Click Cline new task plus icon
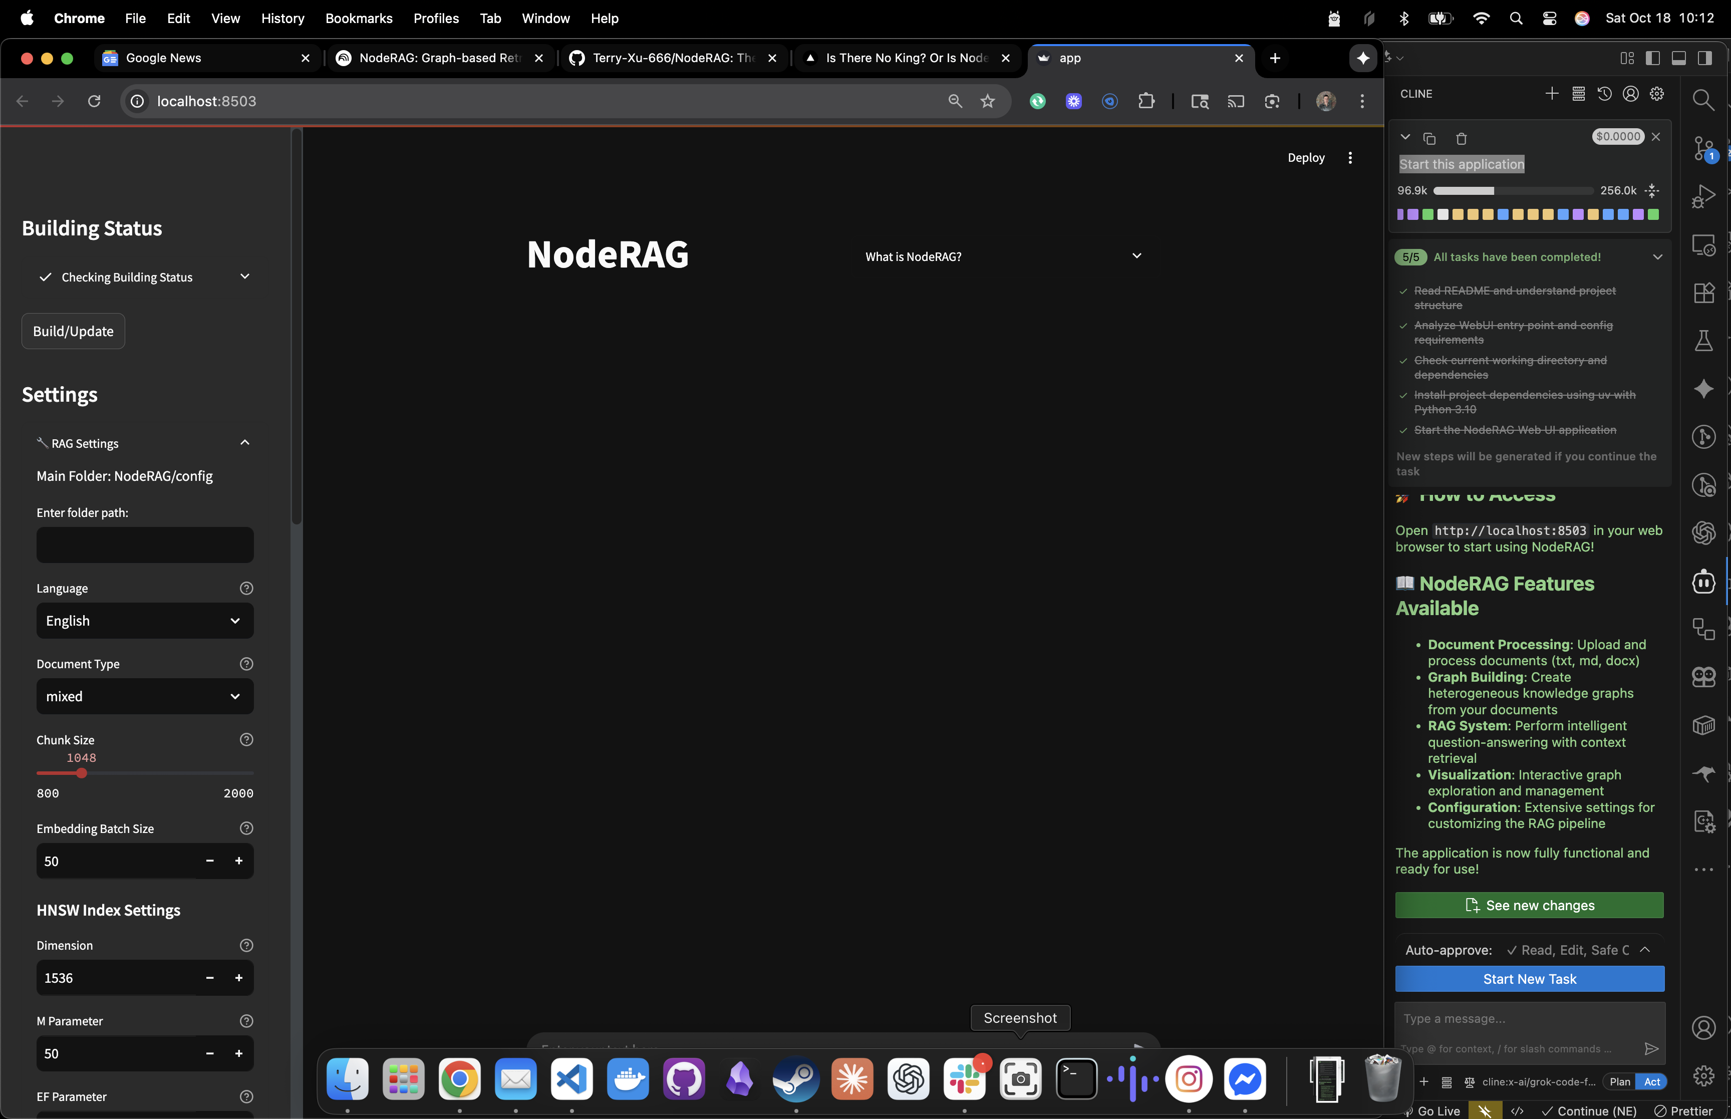The width and height of the screenshot is (1731, 1119). click(x=1552, y=94)
